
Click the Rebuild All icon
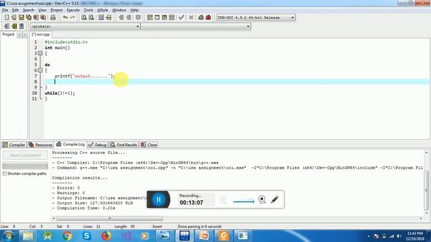coord(172,17)
